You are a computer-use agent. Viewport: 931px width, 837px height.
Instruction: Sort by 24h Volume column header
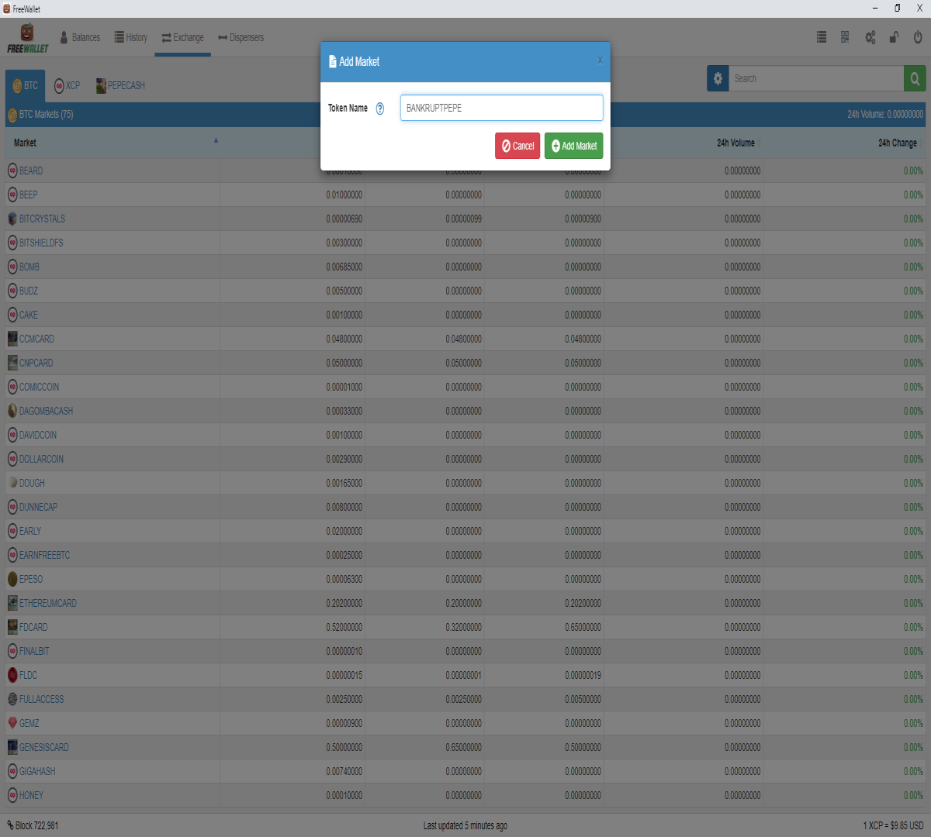(x=735, y=143)
